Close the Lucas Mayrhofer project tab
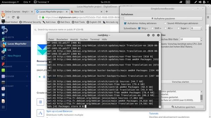 [x=67, y=12]
